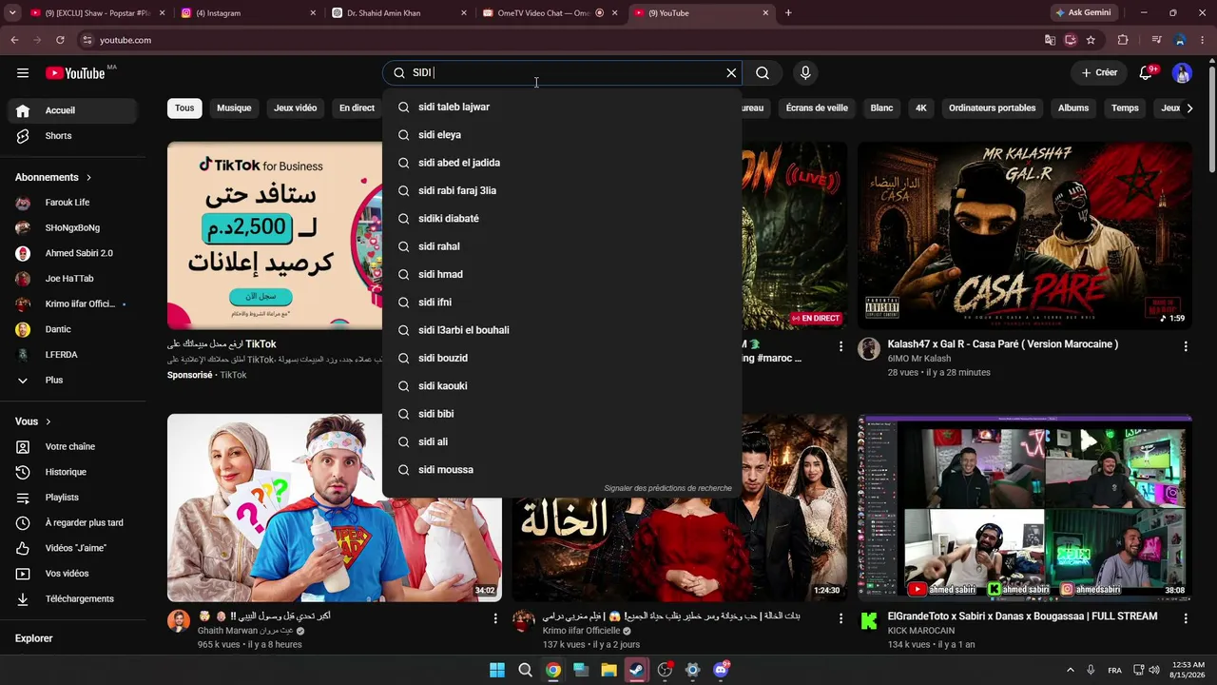Open Téléchargements in sidebar
Screen dimensions: 1217x685
74,598
